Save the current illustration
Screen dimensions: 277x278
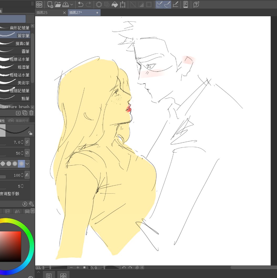click(66, 4)
